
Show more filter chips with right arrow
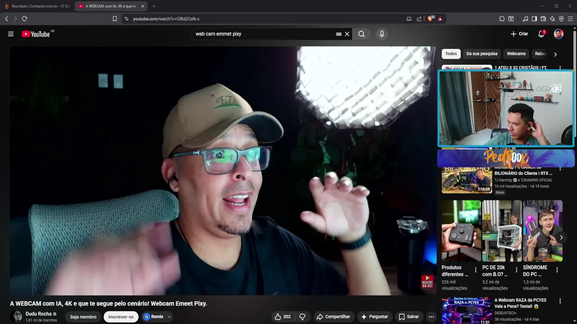tap(555, 54)
